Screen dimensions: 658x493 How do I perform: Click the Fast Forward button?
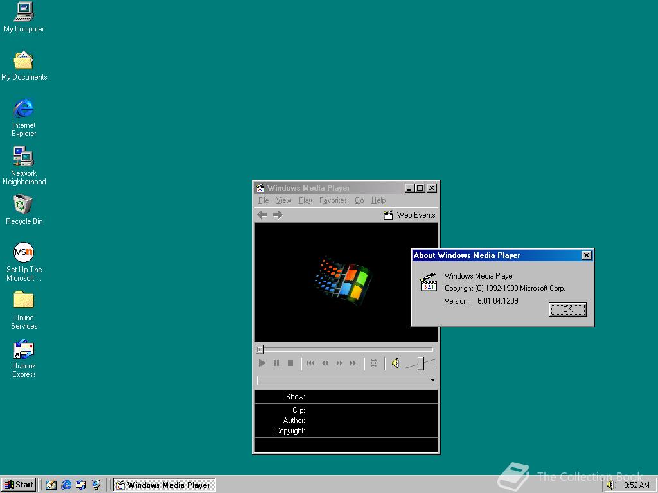tap(339, 363)
